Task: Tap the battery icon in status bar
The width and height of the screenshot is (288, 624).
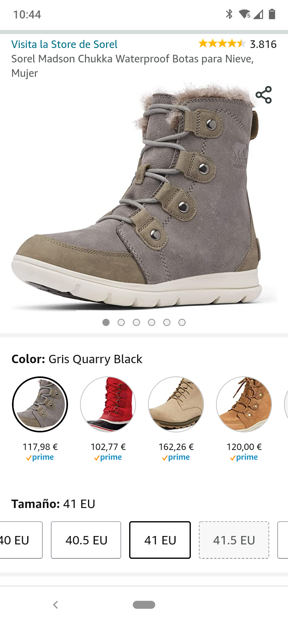Action: (x=272, y=14)
